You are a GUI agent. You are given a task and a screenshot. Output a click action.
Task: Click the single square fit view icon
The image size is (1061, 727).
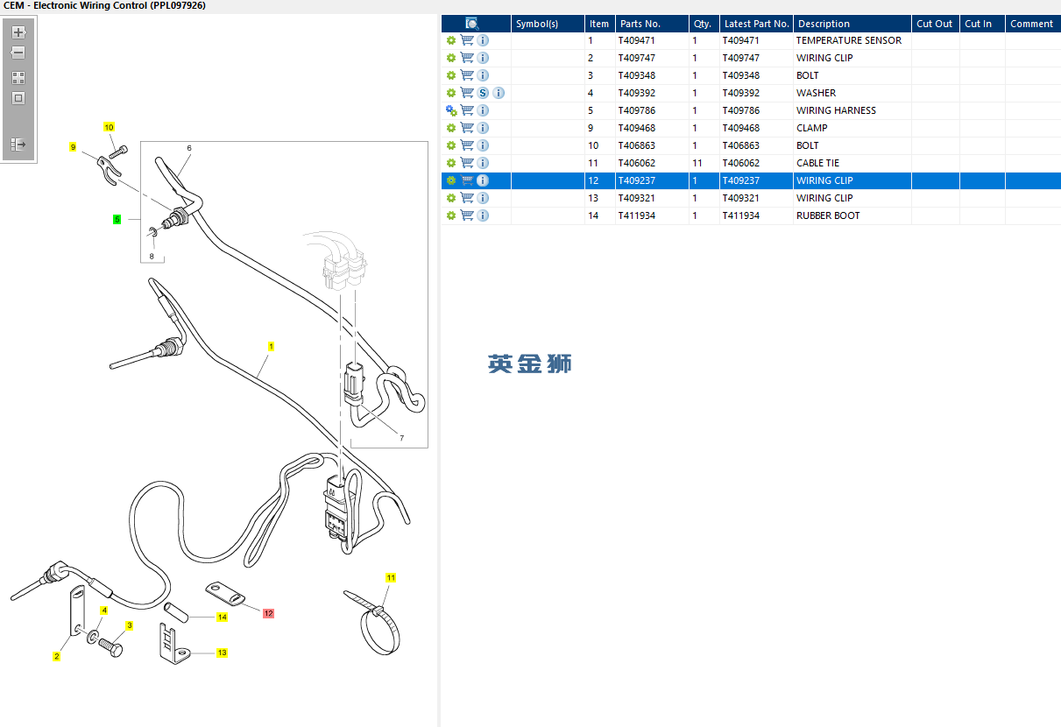pyautogui.click(x=18, y=98)
